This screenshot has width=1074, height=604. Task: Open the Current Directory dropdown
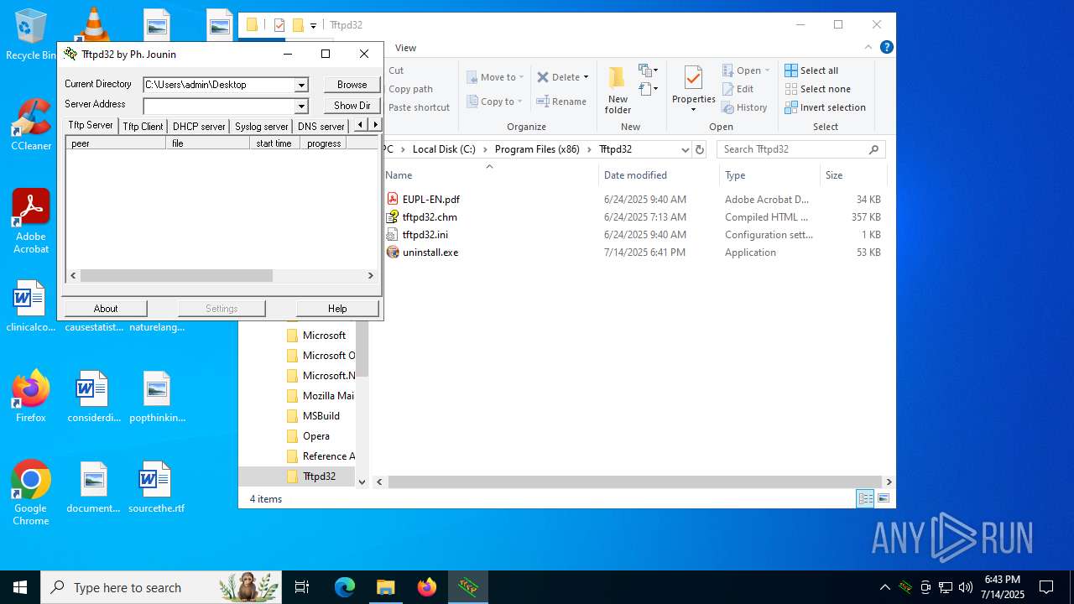coord(301,85)
